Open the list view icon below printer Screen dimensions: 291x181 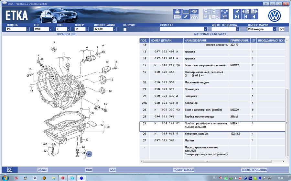tap(177, 17)
